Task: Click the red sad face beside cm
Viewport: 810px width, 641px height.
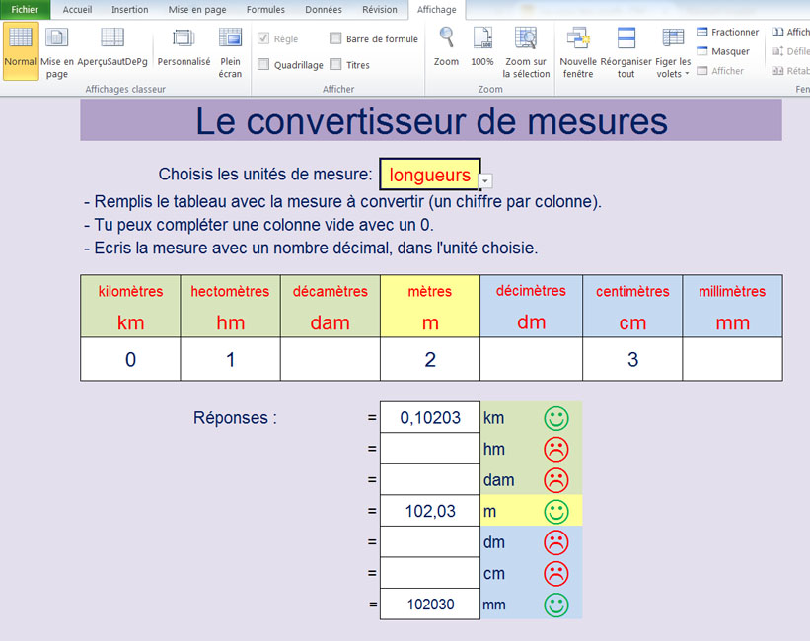Action: [x=556, y=573]
